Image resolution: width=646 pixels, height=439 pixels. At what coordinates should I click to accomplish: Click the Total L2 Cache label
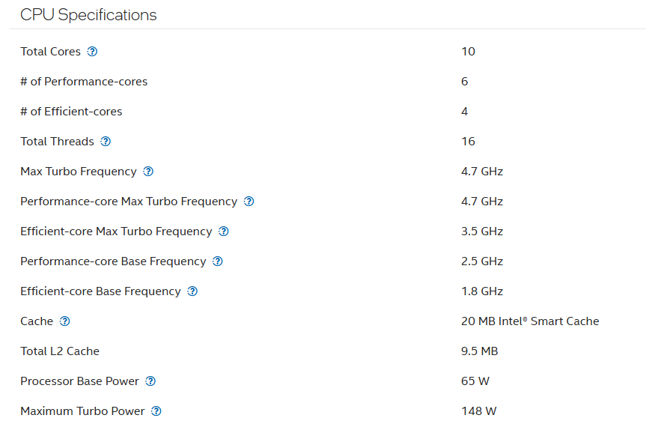tap(60, 351)
